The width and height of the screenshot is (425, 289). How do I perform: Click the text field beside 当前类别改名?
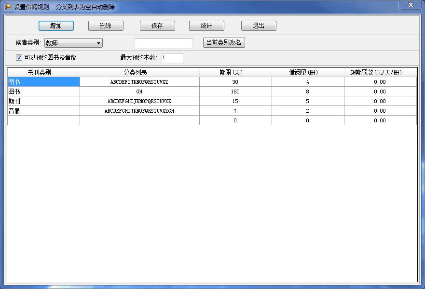tap(164, 43)
